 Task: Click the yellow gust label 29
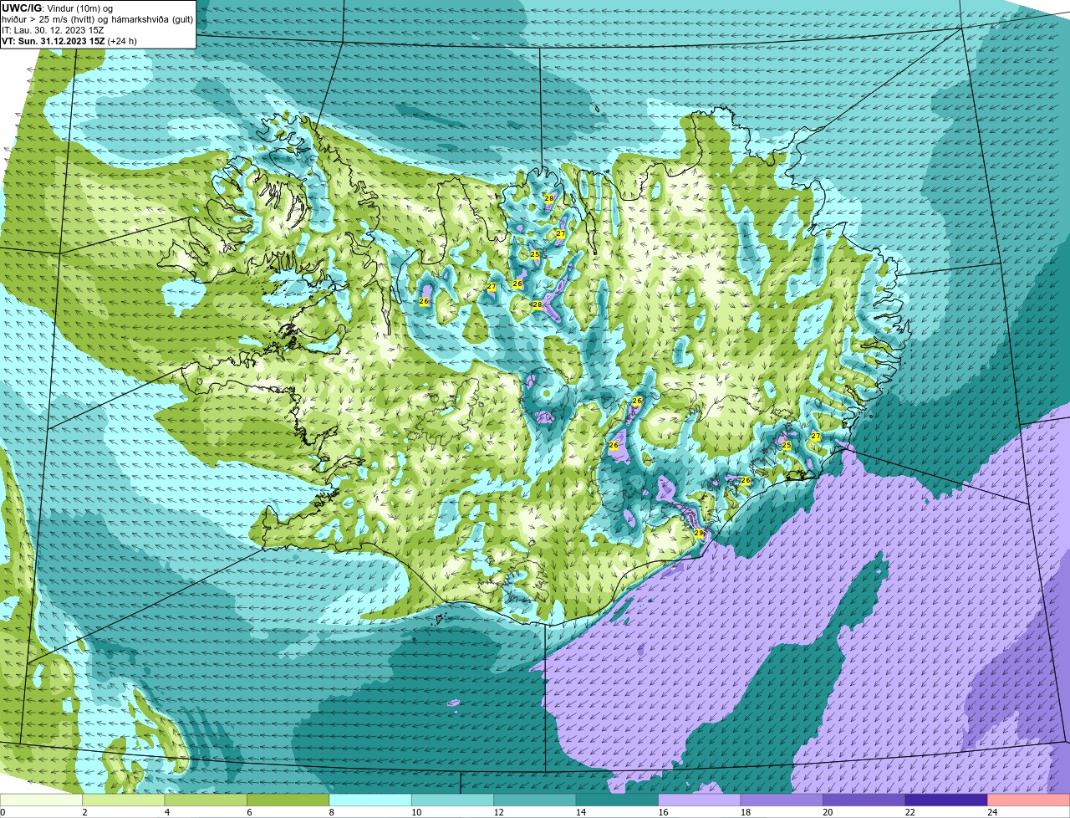point(699,533)
